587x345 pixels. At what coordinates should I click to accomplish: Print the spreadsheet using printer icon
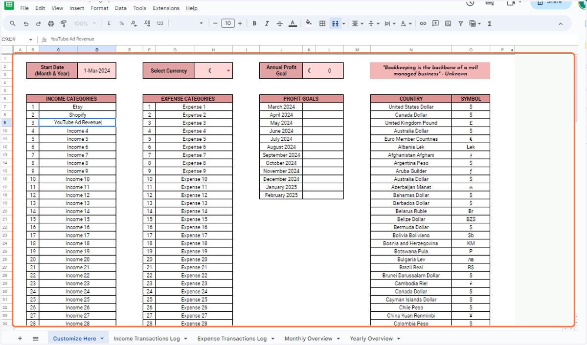(x=51, y=23)
